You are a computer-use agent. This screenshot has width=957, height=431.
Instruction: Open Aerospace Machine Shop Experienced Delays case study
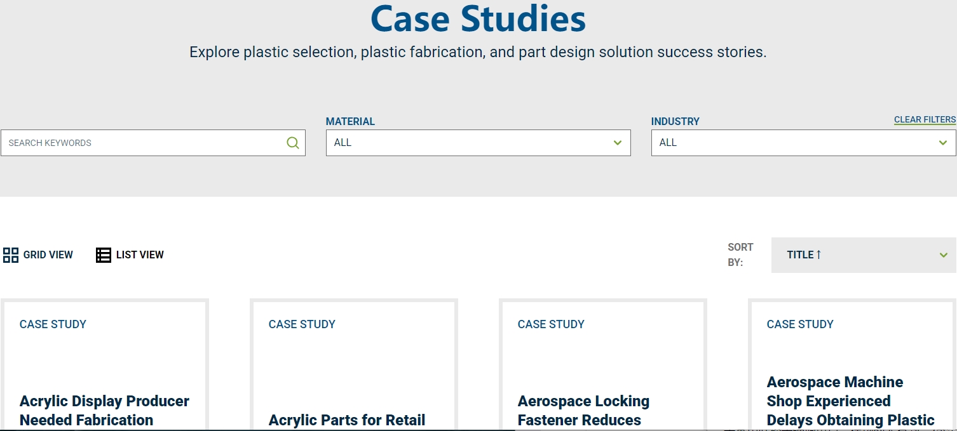pos(850,401)
